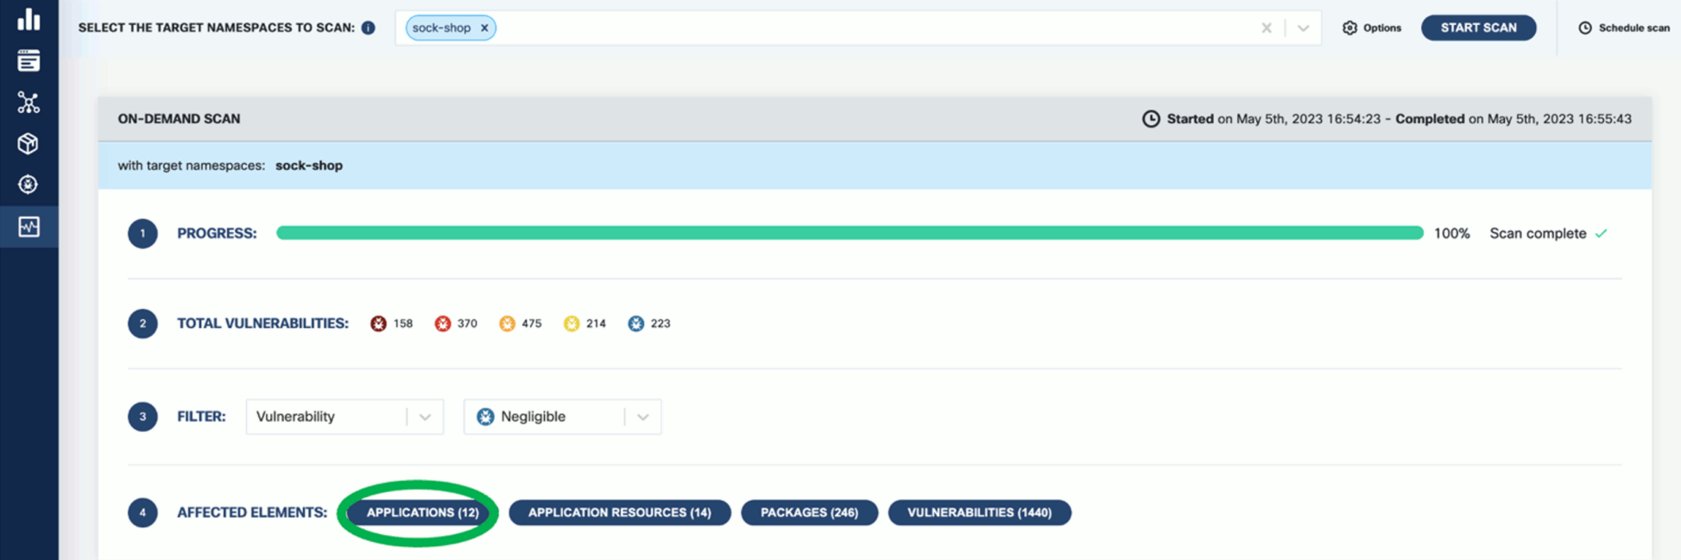Viewport: 1681px width, 560px height.
Task: Open the dashboard bar chart sidebar icon
Action: [x=28, y=19]
